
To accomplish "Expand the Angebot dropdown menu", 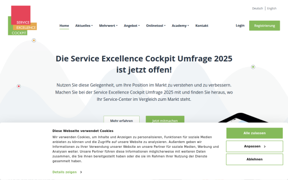I will [132, 26].
